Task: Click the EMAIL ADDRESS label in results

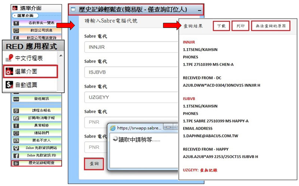Action: [198, 129]
